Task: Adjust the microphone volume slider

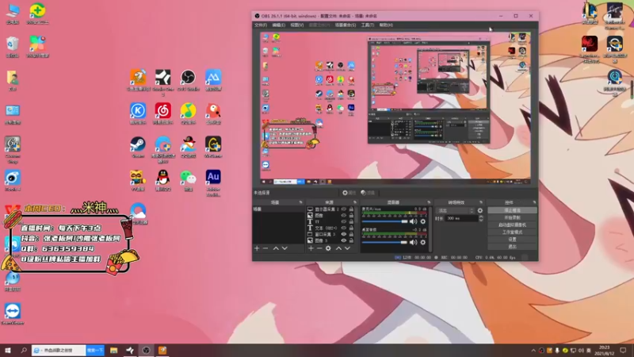Action: click(x=384, y=221)
